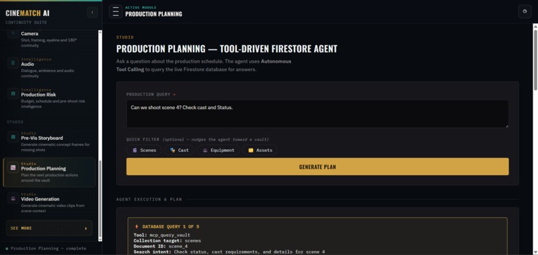The width and height of the screenshot is (538, 255).
Task: Click the 'PRODUCTION PLANNING' header title
Action: pos(154,14)
